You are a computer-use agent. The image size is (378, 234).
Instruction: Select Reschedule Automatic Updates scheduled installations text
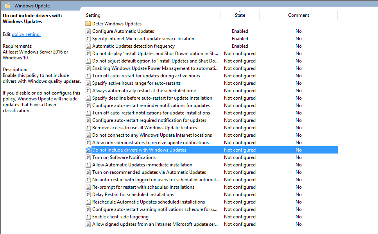click(149, 202)
